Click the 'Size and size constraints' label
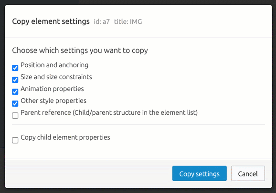This screenshot has width=276, height=193. point(56,77)
